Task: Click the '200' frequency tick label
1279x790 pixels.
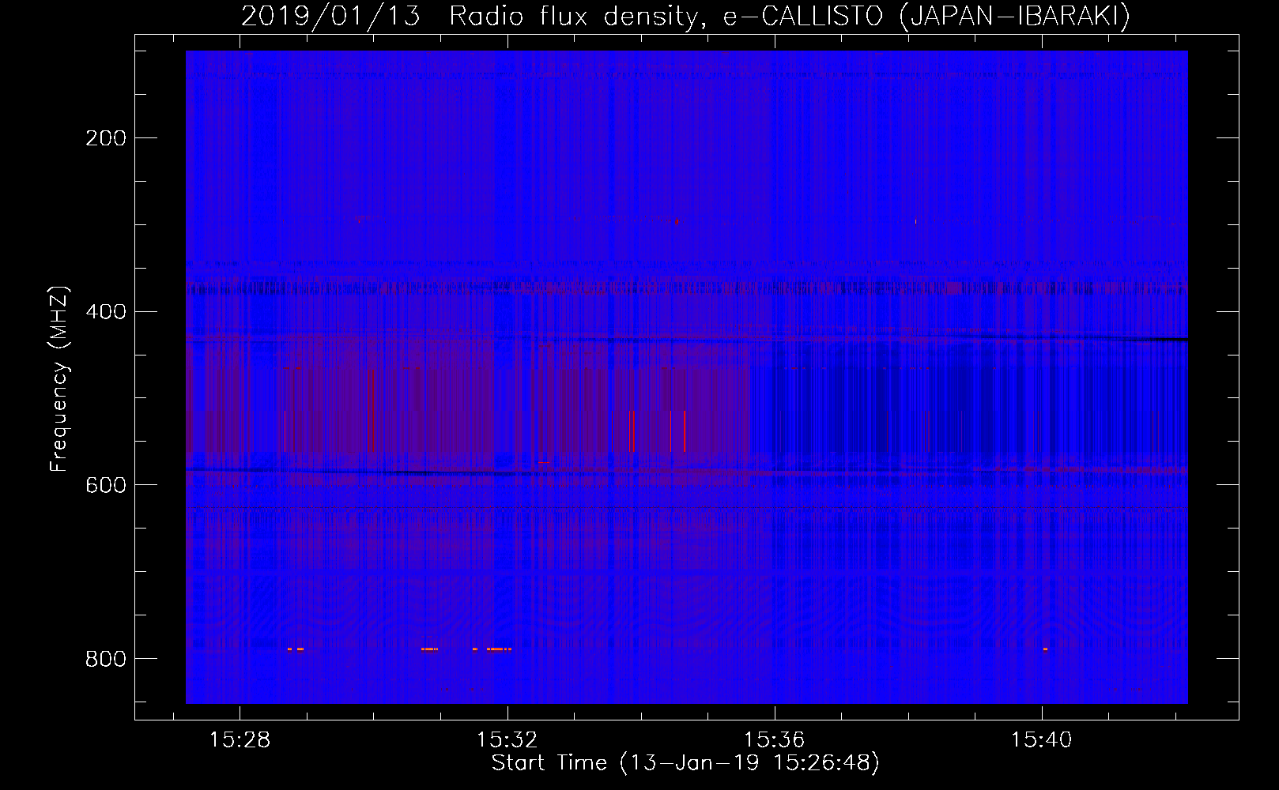Action: [106, 138]
